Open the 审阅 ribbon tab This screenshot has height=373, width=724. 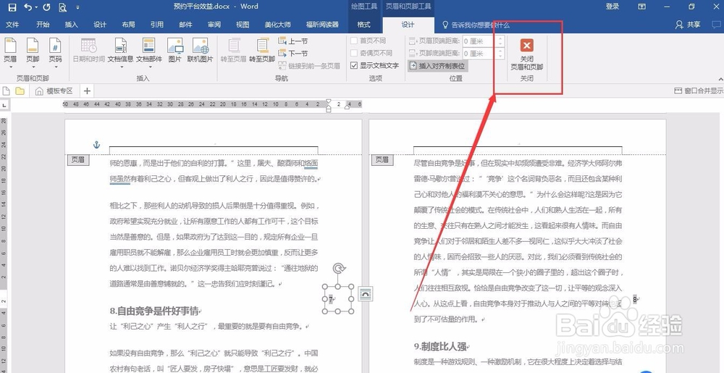[214, 25]
